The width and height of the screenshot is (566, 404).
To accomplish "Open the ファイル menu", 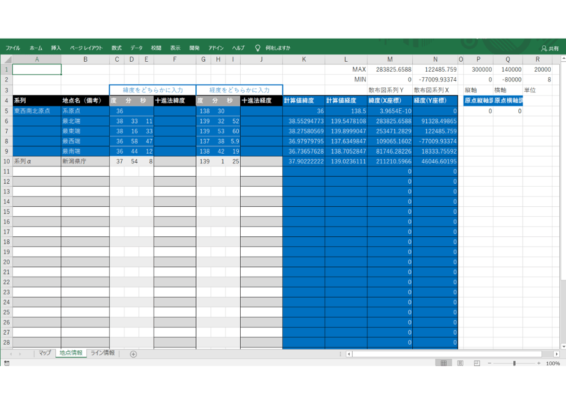I will click(13, 48).
